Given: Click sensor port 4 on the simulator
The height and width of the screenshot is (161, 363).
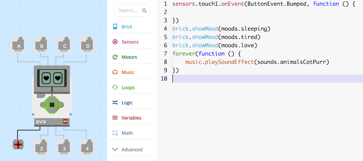Looking at the screenshot, I should 87,147.
